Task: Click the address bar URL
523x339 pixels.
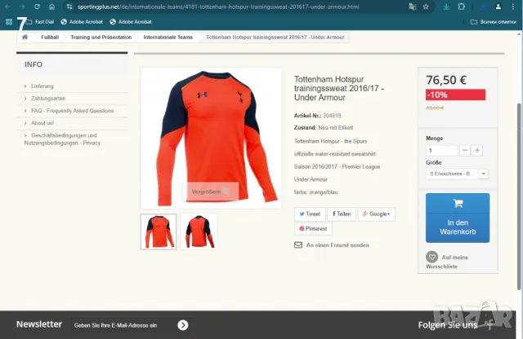Action: click(x=218, y=7)
